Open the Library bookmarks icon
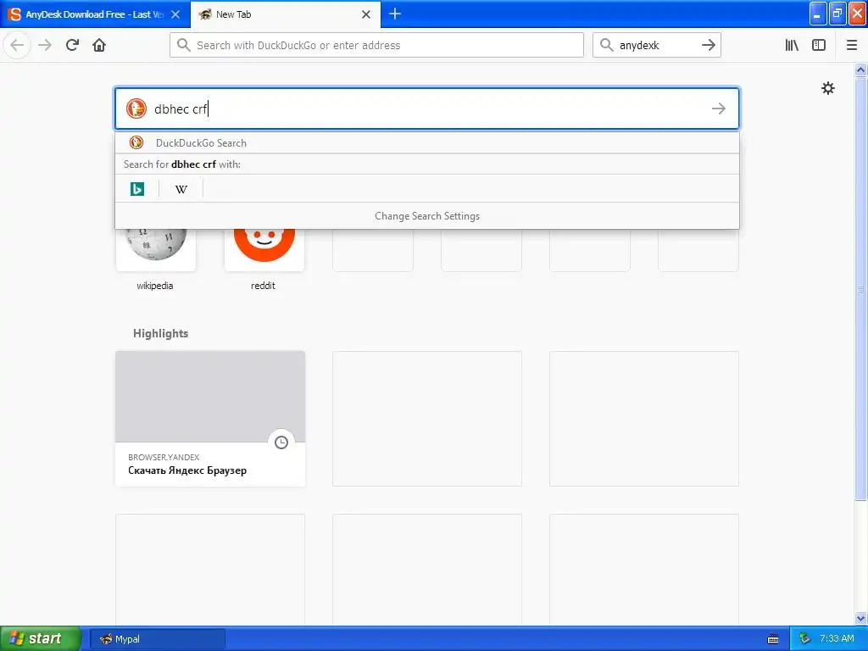Screen dimensions: 868x651 coord(792,45)
